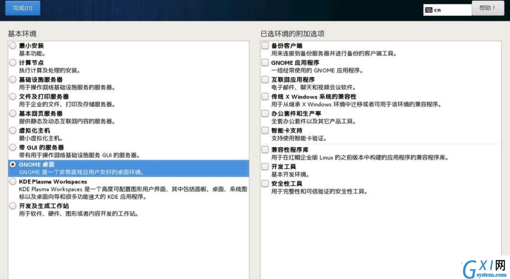The image size is (510, 279).
Task: Tick the 开发工具 checkbox
Action: (265, 166)
